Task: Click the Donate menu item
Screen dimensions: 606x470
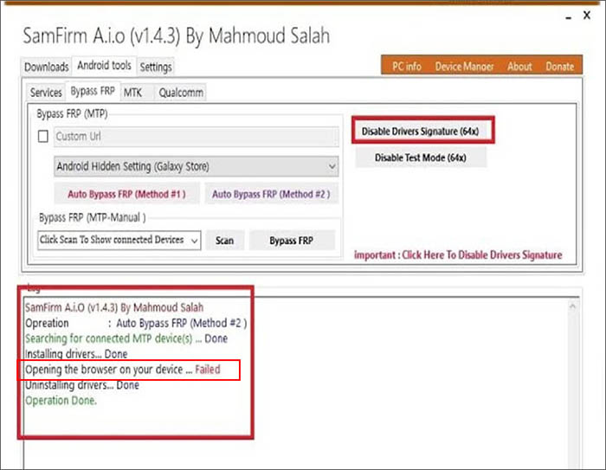Action: (559, 67)
